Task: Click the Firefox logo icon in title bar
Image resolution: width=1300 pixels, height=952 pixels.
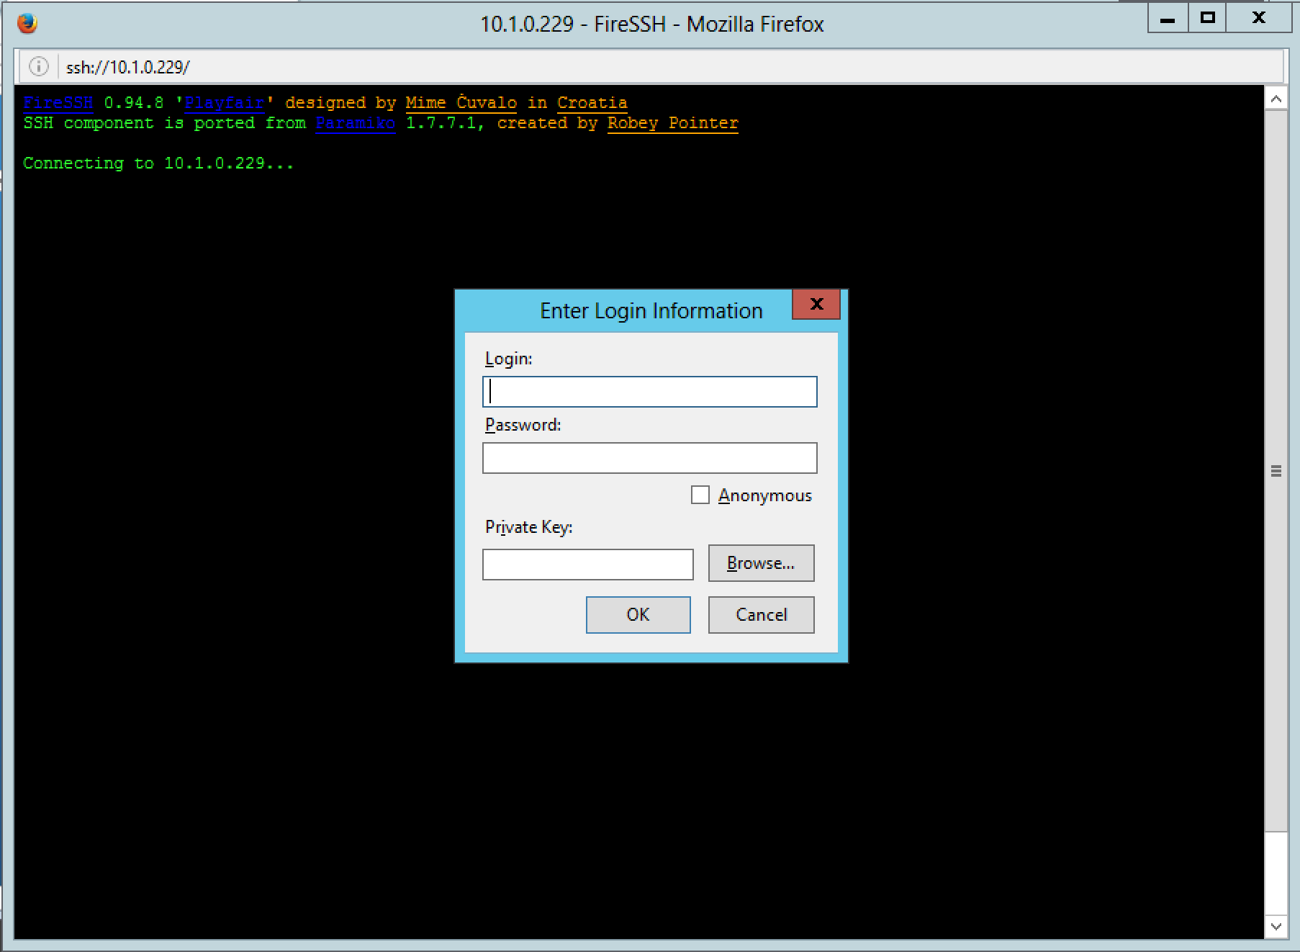Action: coord(27,24)
